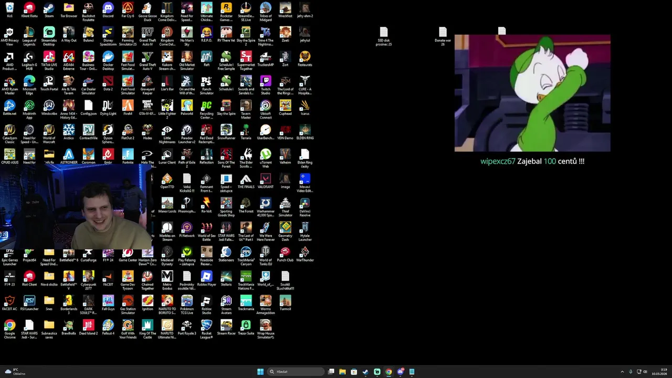Screen dimensions: 672x378
Task: Open Streamlabs Desktop desktop shortcut
Action: click(x=49, y=36)
